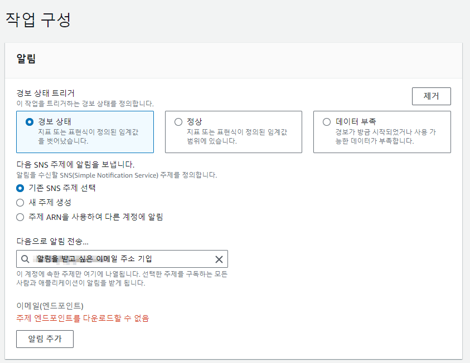Click the red text 주제 엔드포인트를 다운로드할 수 없음
The image size is (470, 363).
(x=83, y=318)
